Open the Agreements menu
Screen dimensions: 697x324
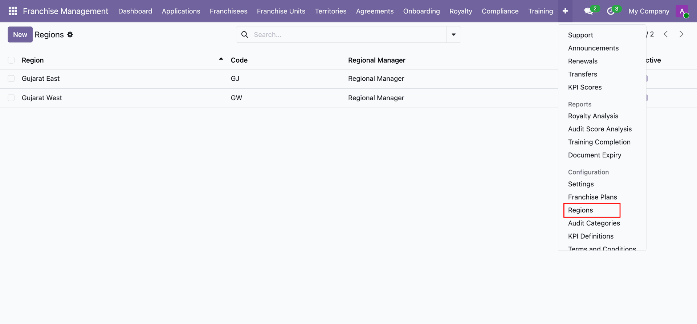click(375, 11)
